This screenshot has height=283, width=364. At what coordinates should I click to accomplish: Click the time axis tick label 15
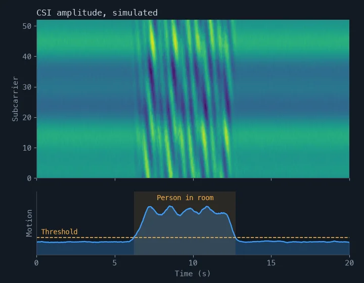tap(271, 263)
